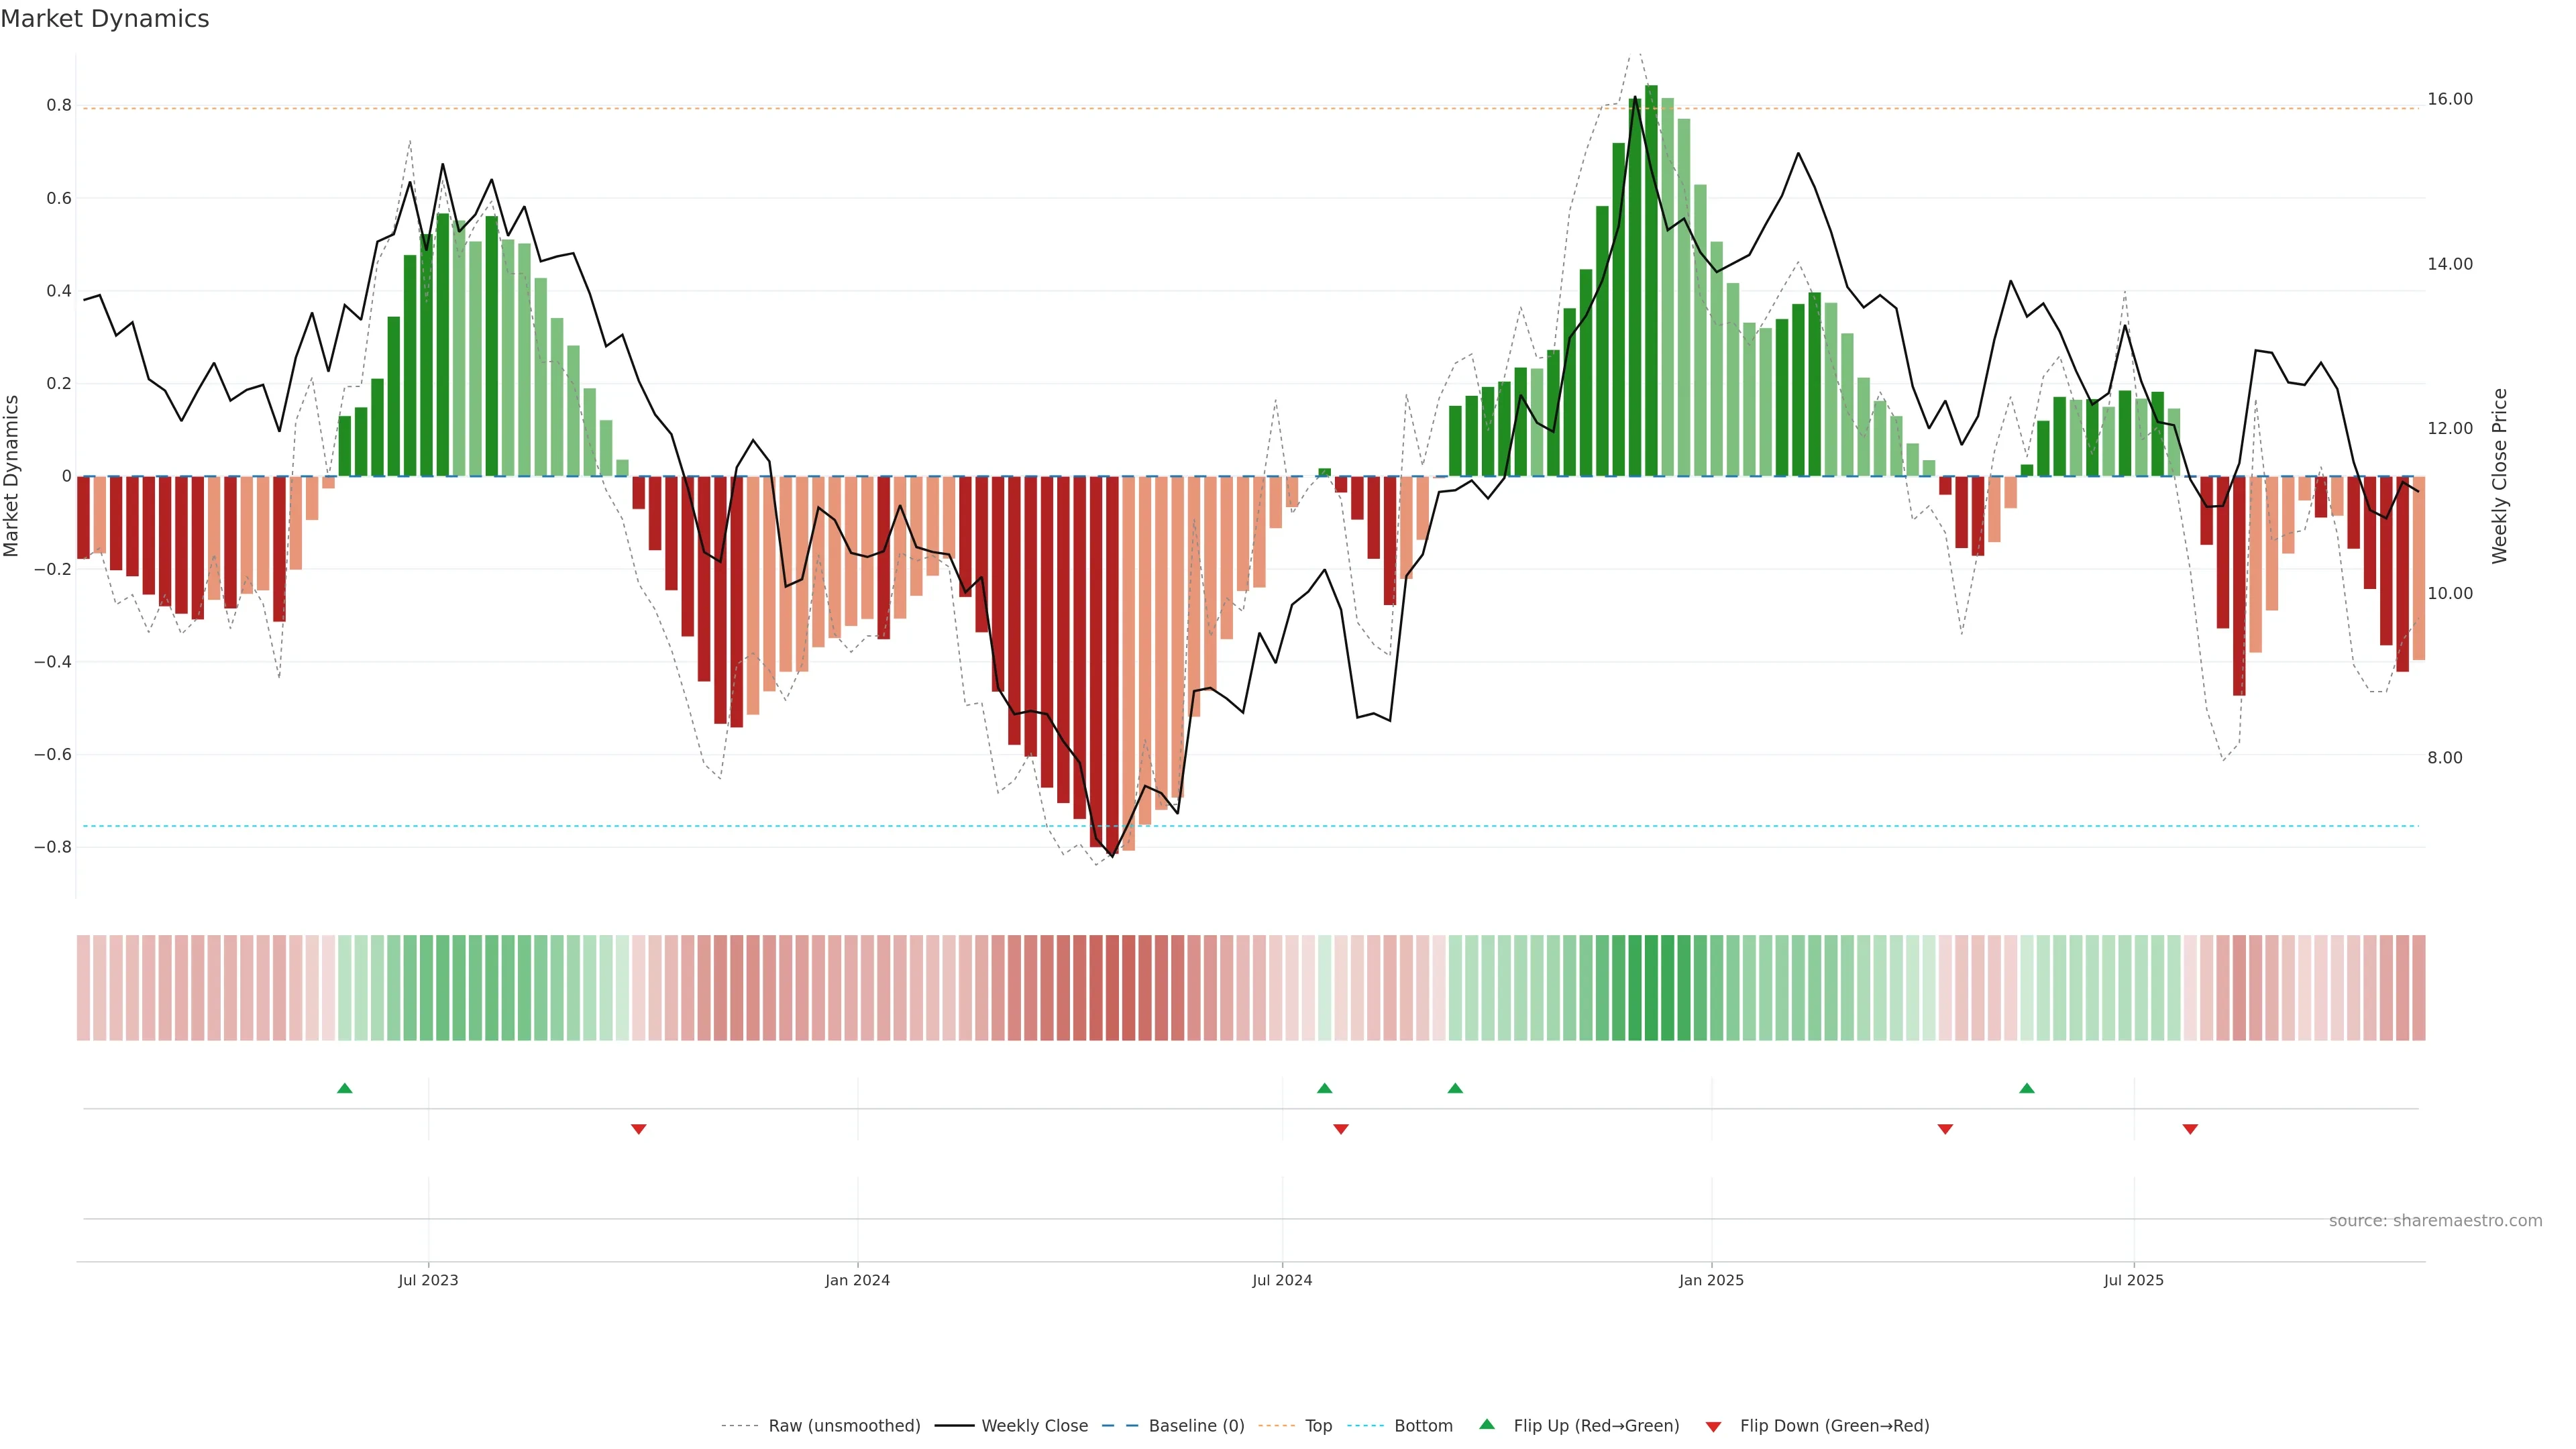Click the darkest green heatmap strip cell

pos(1651,988)
